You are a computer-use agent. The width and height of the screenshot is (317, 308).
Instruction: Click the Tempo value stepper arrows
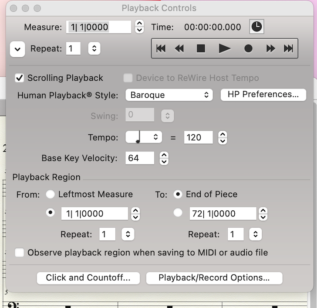click(x=223, y=137)
